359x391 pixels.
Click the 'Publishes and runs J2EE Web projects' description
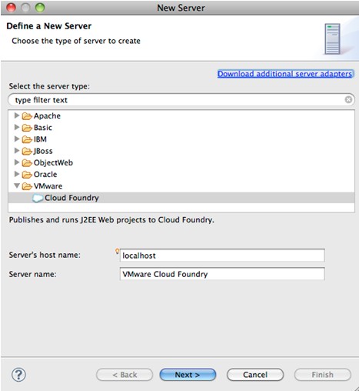(111, 220)
